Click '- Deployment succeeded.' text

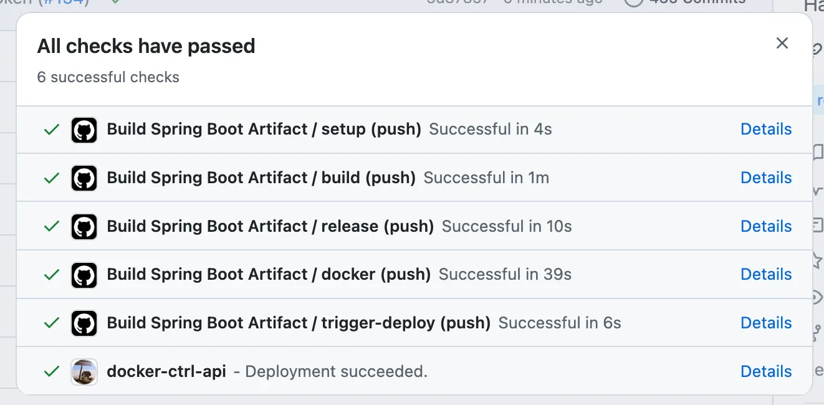(x=330, y=371)
